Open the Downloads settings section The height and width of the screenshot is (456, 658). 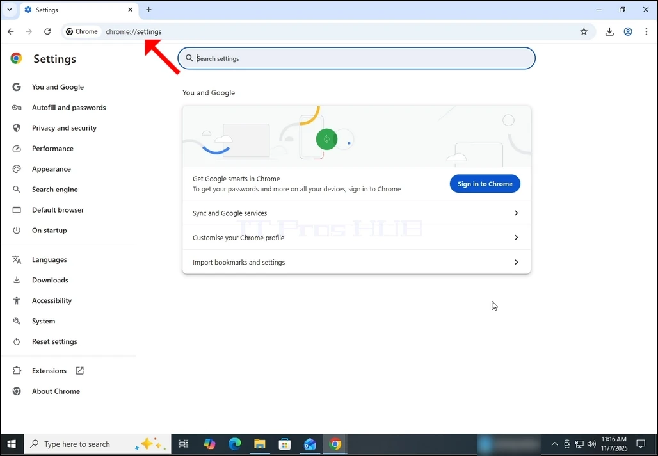50,280
